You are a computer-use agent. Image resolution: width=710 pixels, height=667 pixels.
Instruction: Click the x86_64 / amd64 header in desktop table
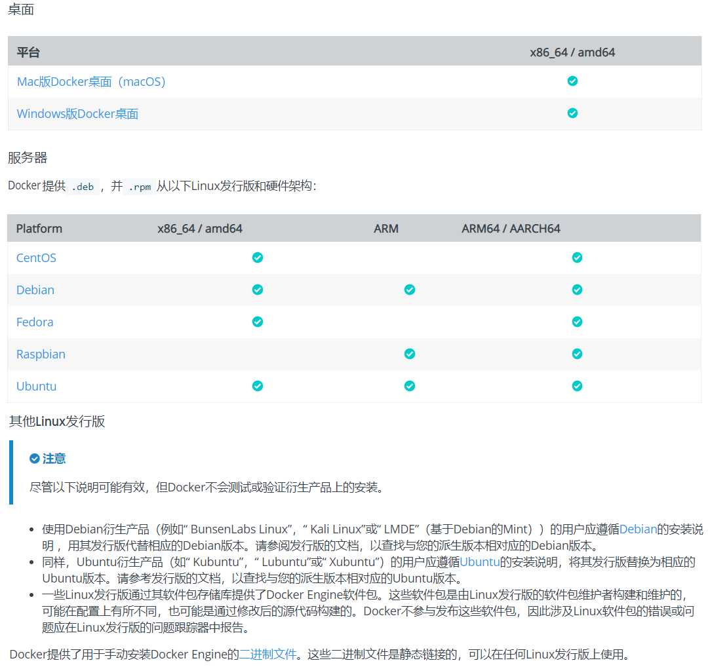tap(572, 52)
